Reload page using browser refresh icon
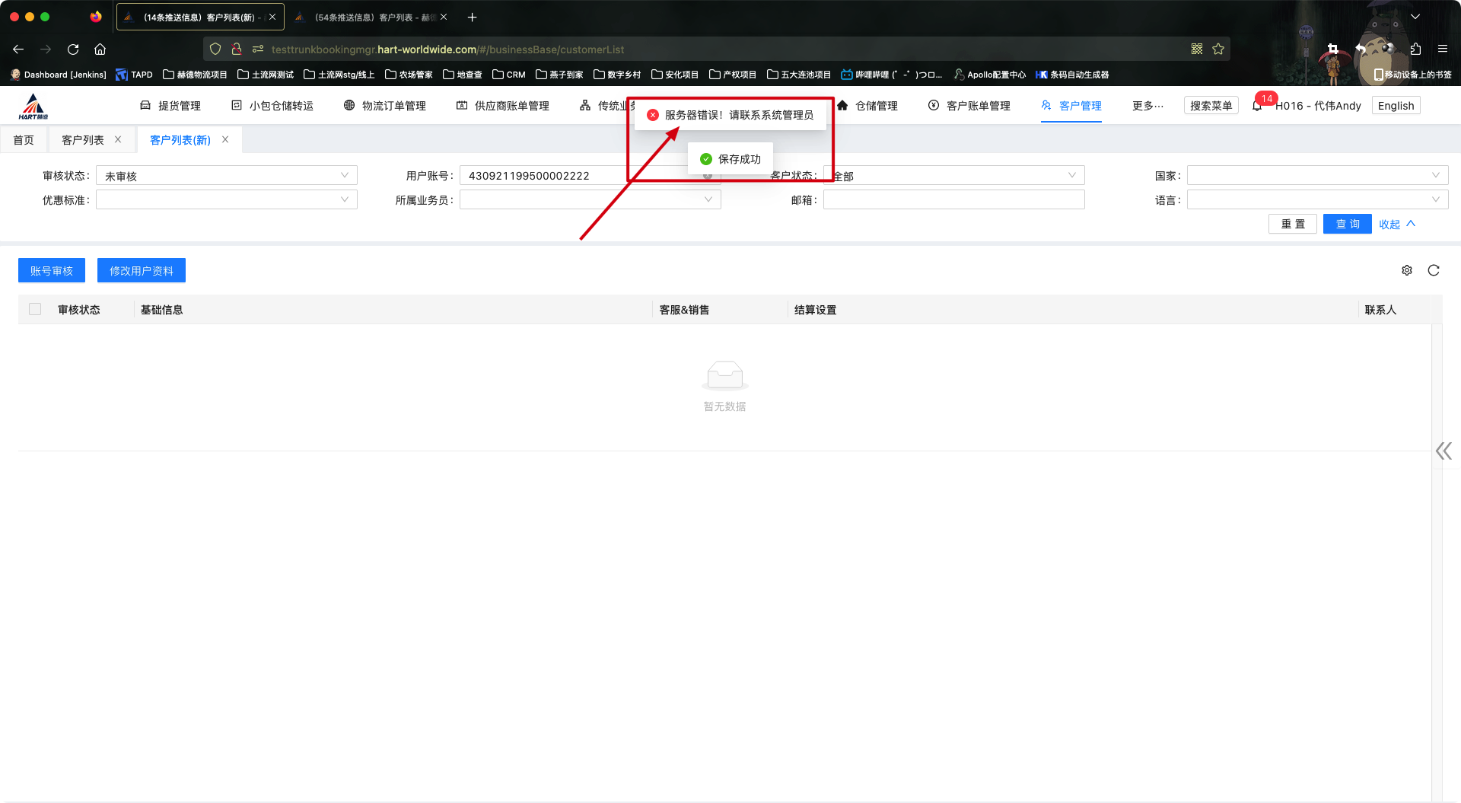This screenshot has width=1461, height=803. pyautogui.click(x=73, y=49)
